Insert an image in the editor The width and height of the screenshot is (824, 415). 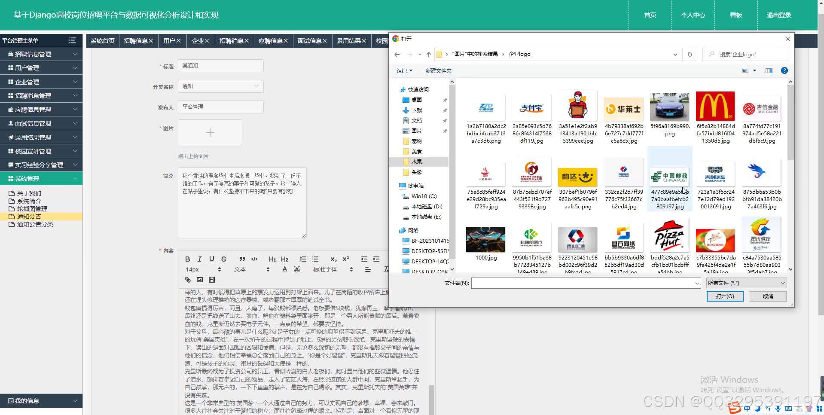pos(200,280)
